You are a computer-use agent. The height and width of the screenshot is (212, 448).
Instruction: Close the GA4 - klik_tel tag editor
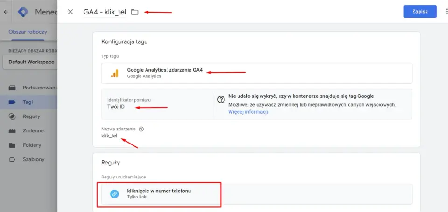click(70, 12)
